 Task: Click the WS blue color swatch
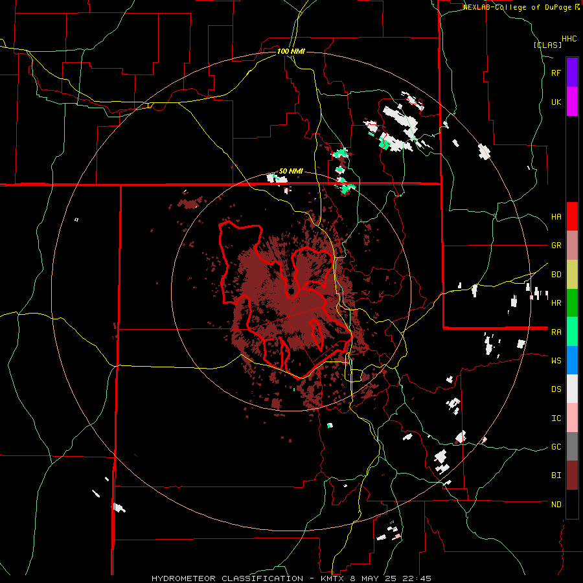click(572, 360)
